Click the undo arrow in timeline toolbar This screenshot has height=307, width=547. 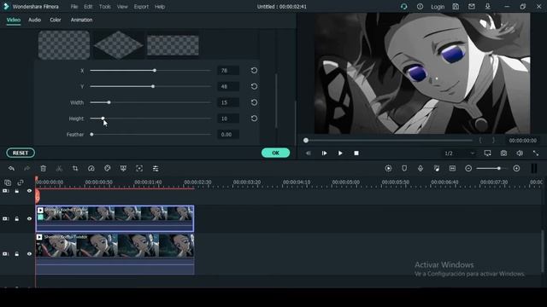tap(11, 169)
